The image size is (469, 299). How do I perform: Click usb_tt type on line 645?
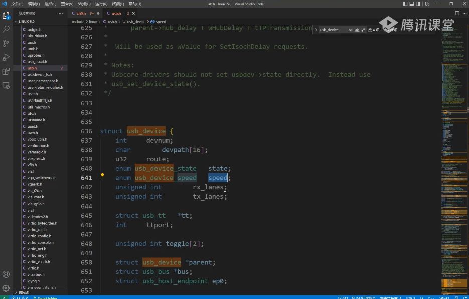click(153, 216)
